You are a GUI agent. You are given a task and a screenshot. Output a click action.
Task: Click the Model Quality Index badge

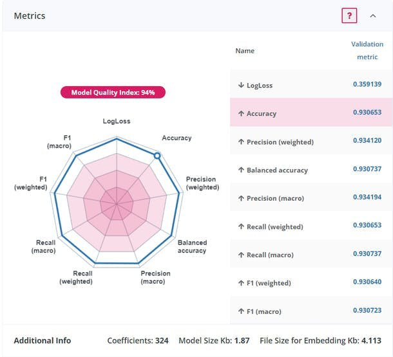pos(113,93)
